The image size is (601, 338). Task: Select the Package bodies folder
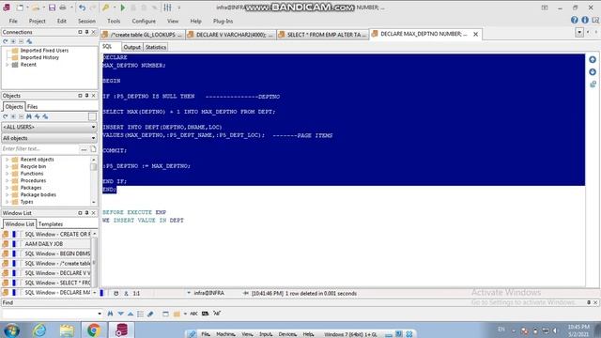(38, 194)
